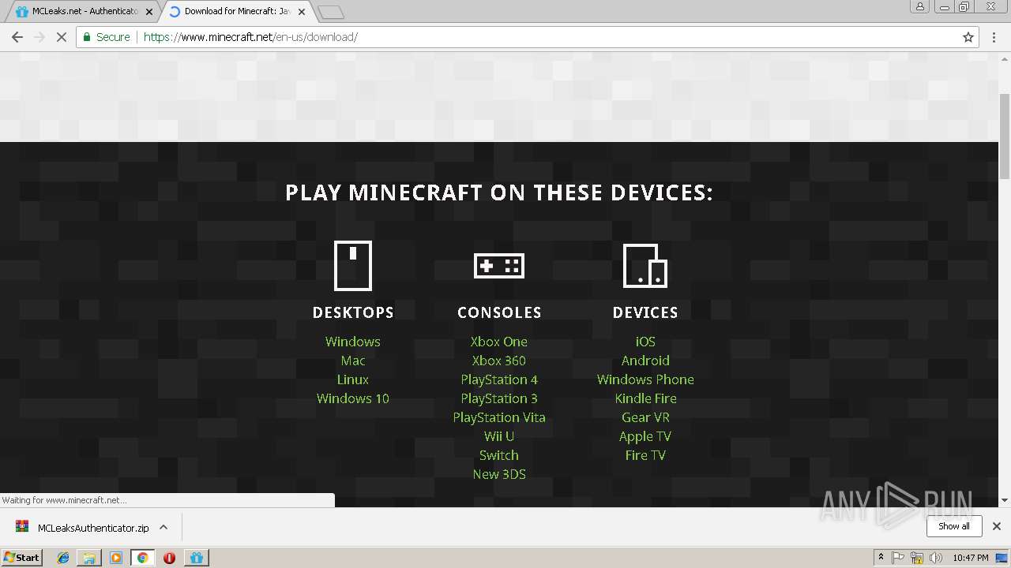1011x568 pixels.
Task: Click the iOS link
Action: tap(645, 342)
